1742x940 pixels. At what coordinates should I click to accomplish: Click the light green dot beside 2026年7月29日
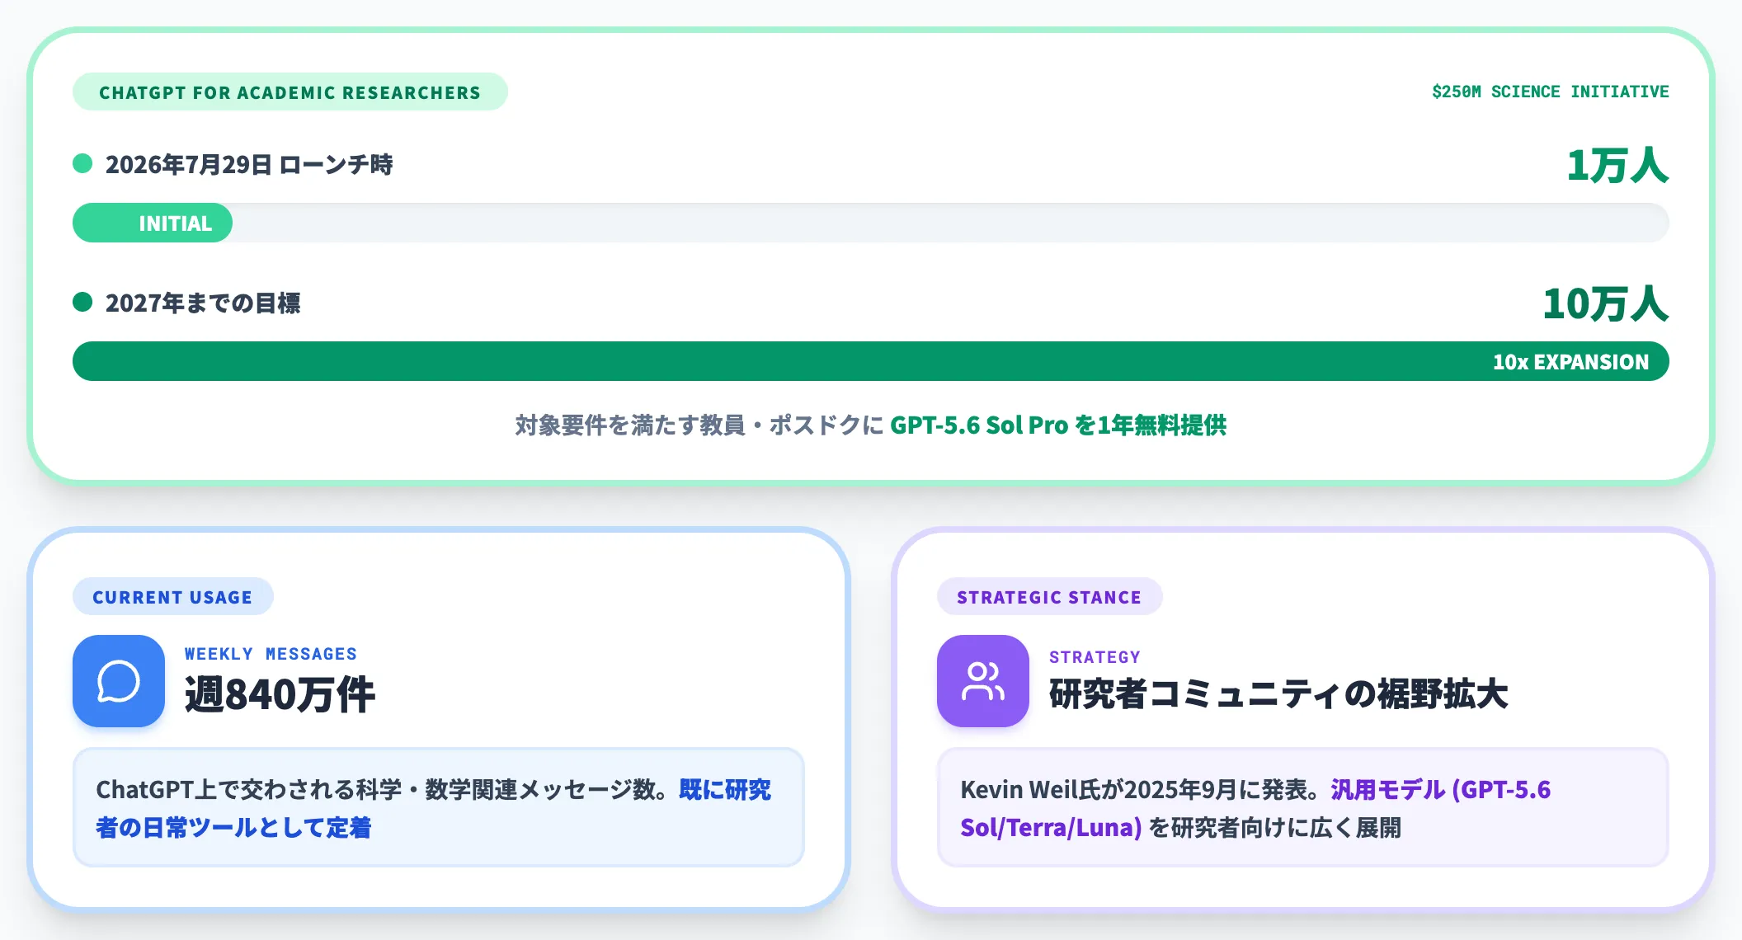(82, 163)
